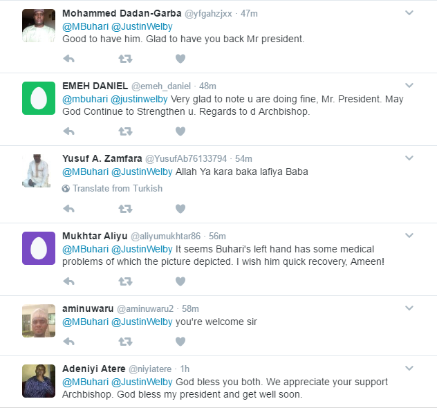Reply to aminuwaru's tweet

click(68, 342)
